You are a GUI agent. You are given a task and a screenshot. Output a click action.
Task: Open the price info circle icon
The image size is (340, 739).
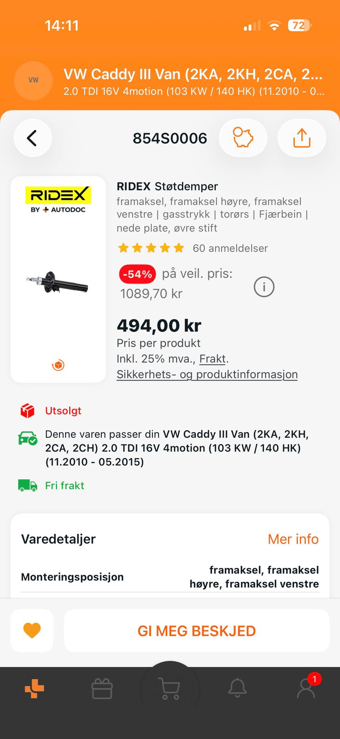coord(264,287)
